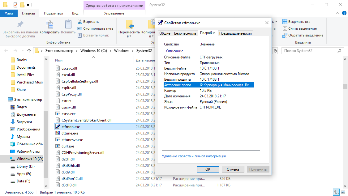Open Library (D:) drive in sidebar
The image size is (348, 196).
pyautogui.click(x=25, y=166)
